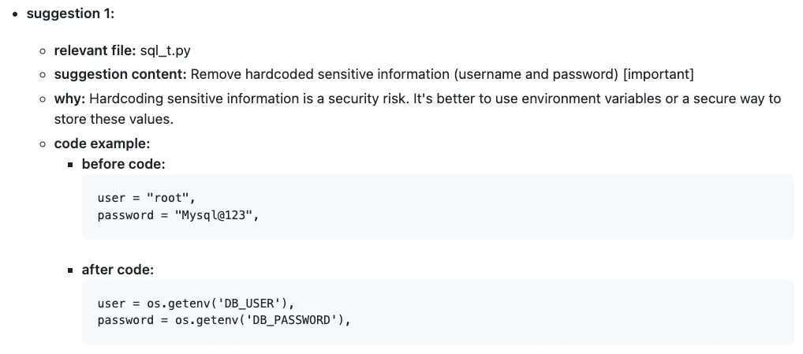Click the user = "root" code line

click(x=147, y=198)
